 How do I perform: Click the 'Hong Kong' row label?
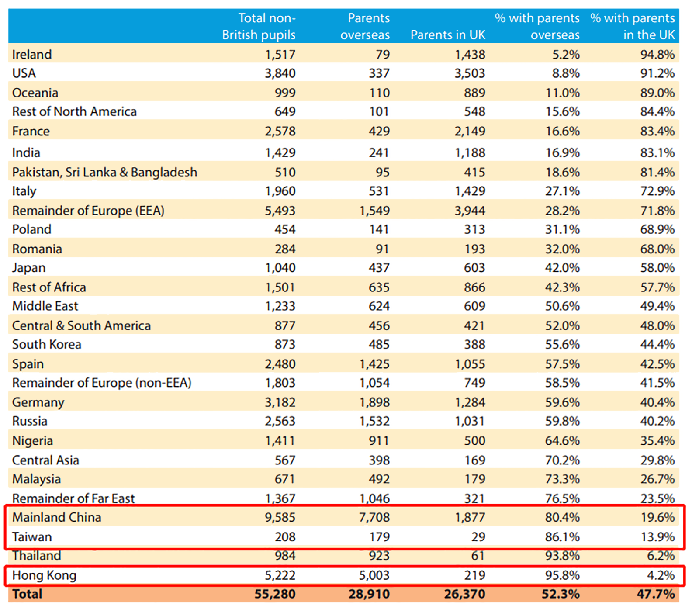click(x=44, y=575)
